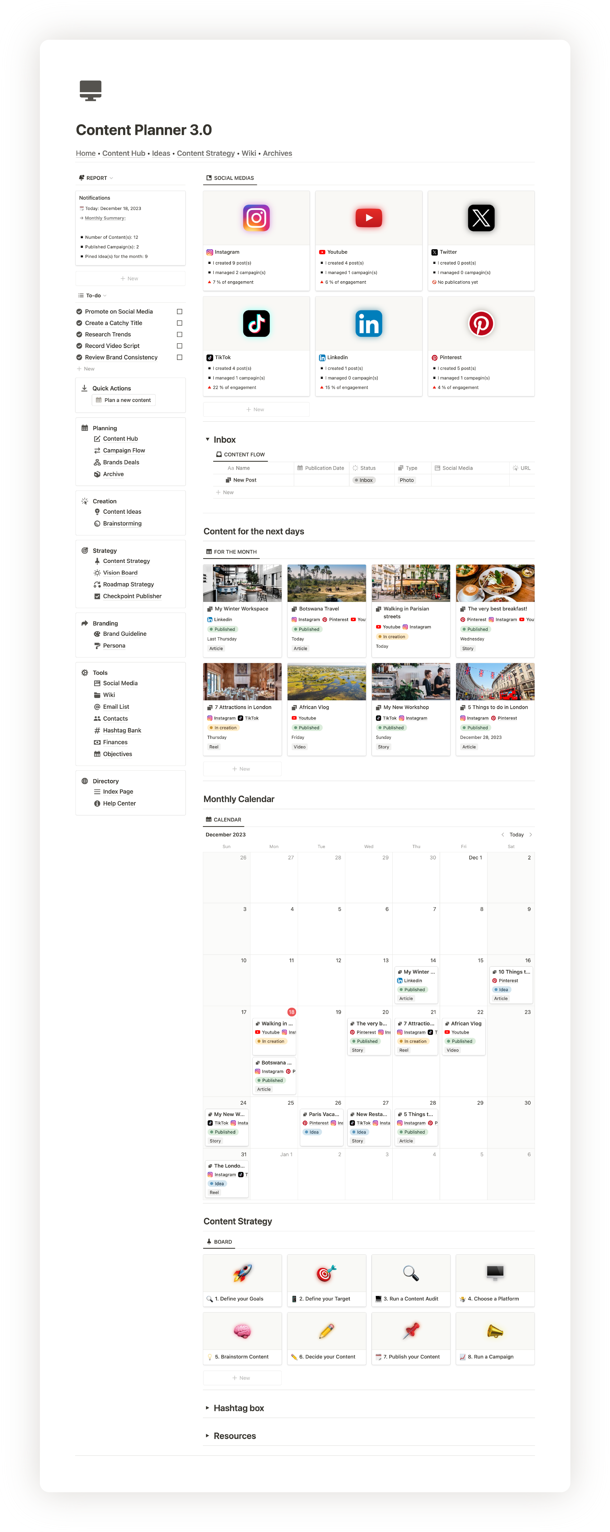Image resolution: width=610 pixels, height=1532 pixels.
Task: Click the brain icon on Brainstorm Content
Action: 243,1331
